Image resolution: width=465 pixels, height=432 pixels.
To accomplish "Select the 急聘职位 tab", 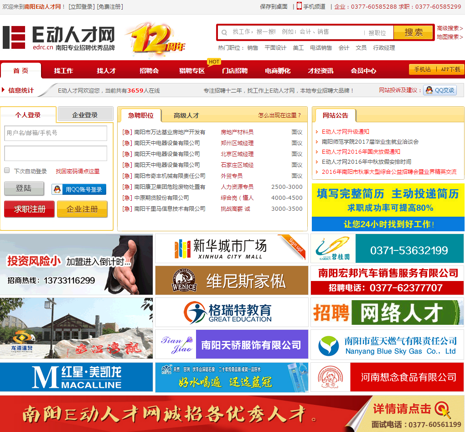I will click(141, 115).
